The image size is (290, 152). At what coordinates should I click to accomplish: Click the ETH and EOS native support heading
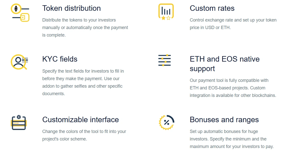point(224,64)
